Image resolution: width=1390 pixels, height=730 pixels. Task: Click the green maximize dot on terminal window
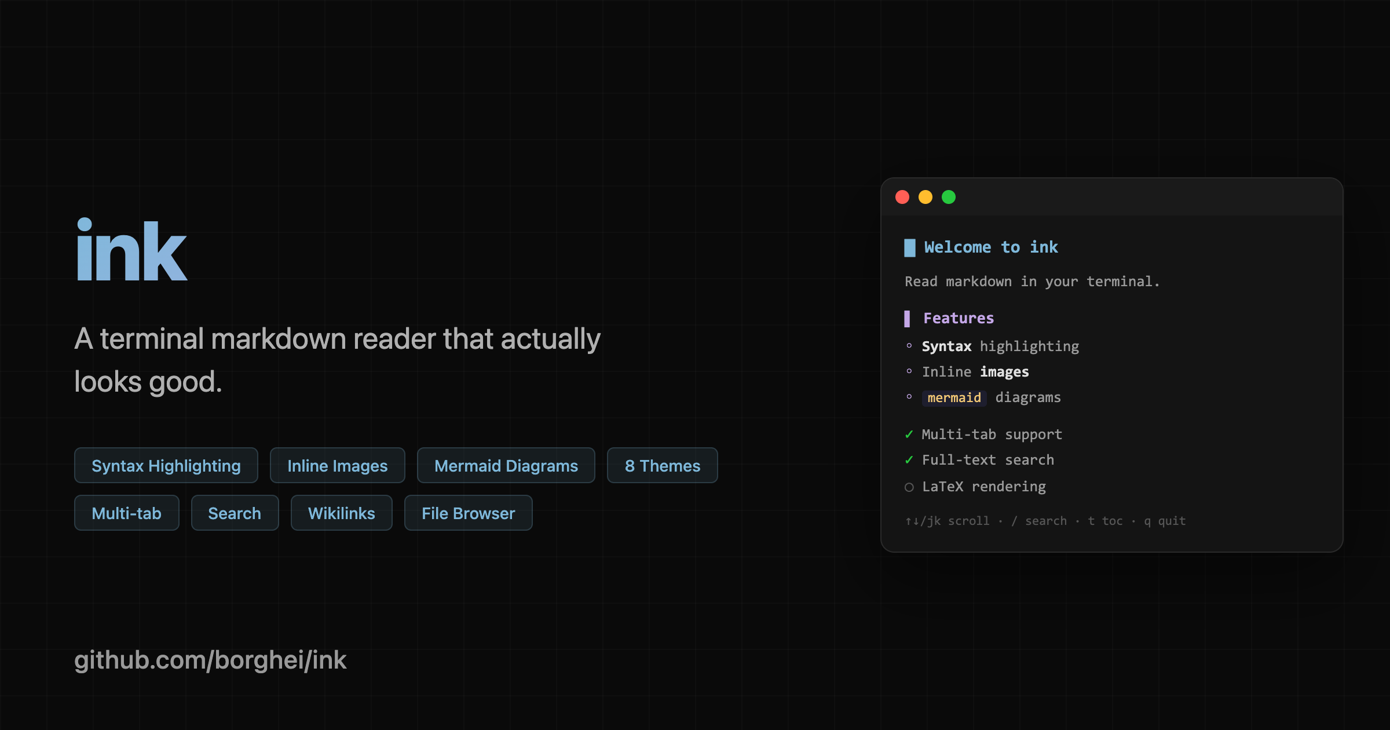pos(949,197)
